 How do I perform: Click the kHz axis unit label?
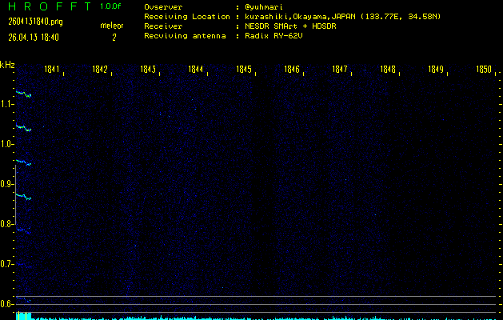7,65
